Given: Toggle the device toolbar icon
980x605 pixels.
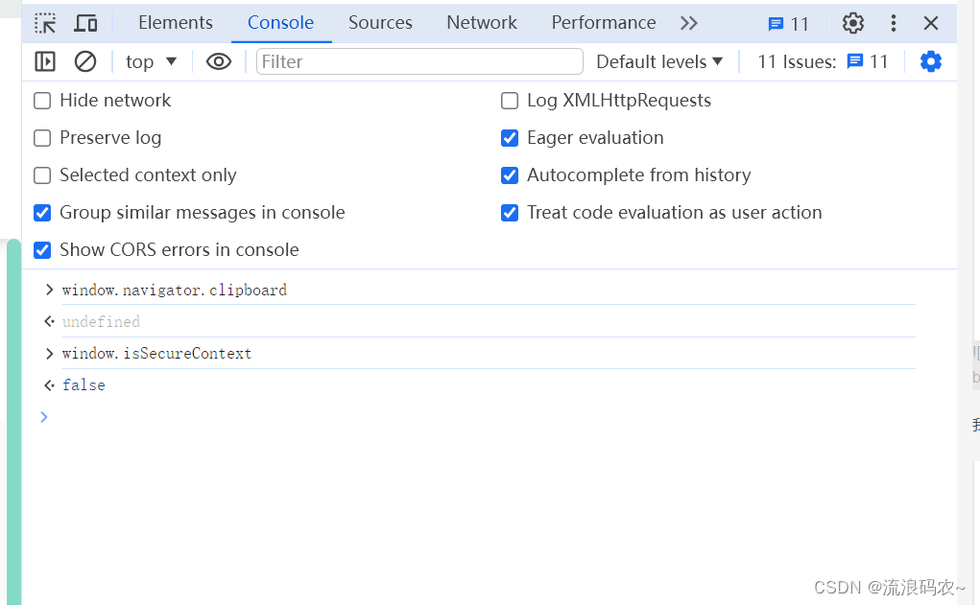Looking at the screenshot, I should [x=85, y=22].
